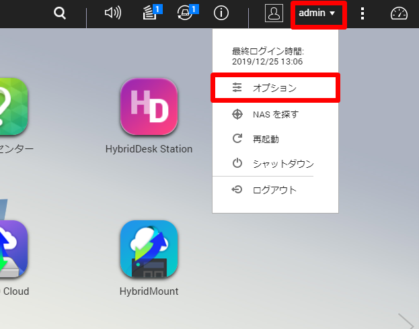Open the event notifications info icon
Viewport: 419px width, 329px height.
click(x=221, y=13)
